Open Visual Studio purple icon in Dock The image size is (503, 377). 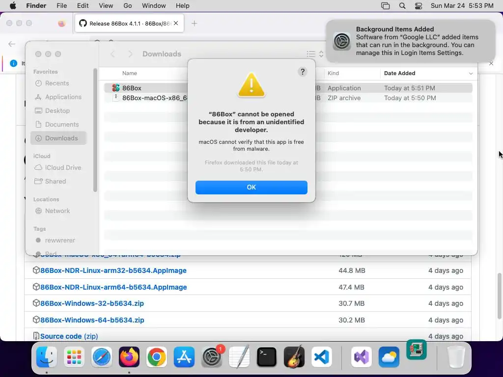click(x=362, y=357)
